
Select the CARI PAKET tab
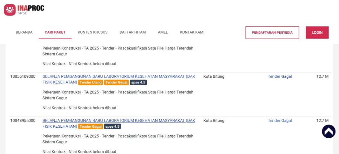(55, 32)
